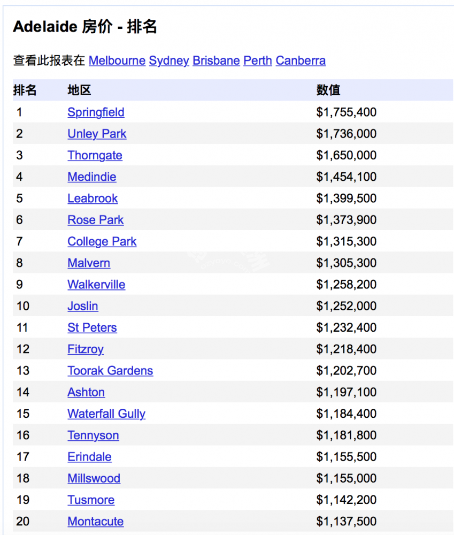Click the St Peters suburb link
This screenshot has height=535, width=454.
pos(92,327)
